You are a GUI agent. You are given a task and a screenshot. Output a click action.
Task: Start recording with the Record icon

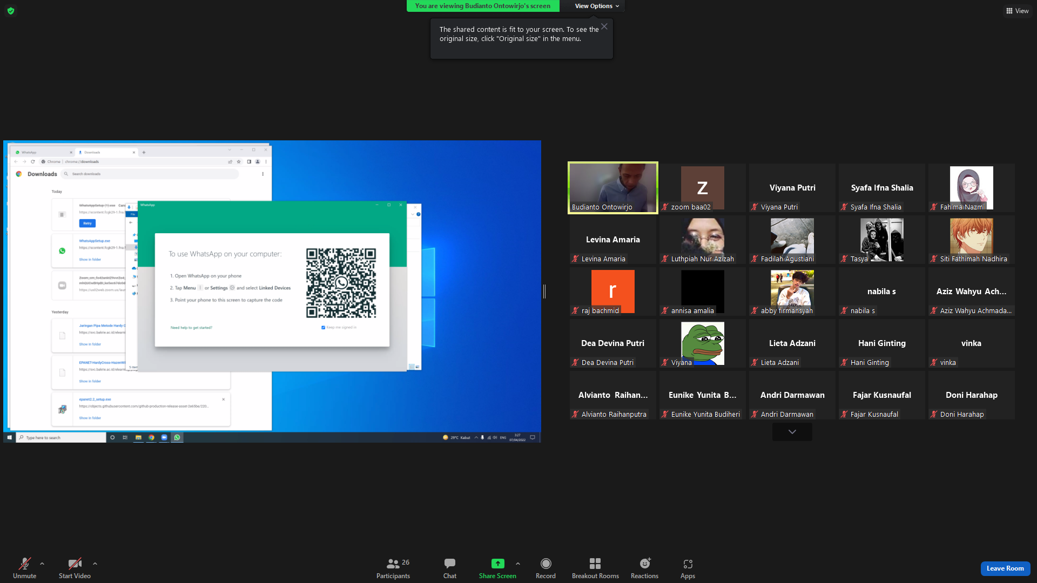(546, 564)
